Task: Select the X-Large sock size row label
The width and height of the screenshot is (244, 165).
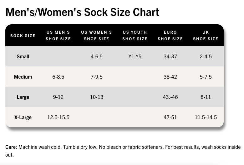Action: point(23,117)
